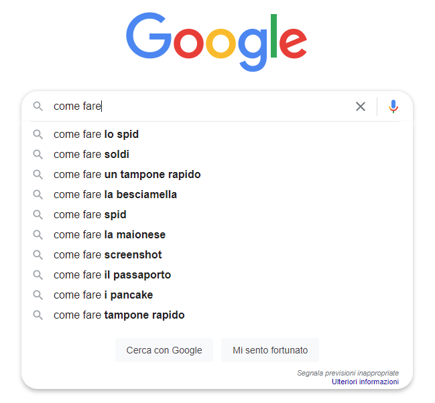The width and height of the screenshot is (435, 403).
Task: Clear the search box with the X icon
Action: (361, 106)
